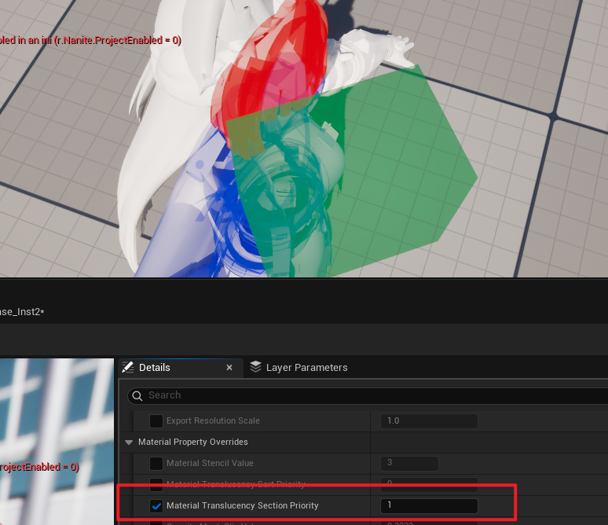
Task: Click the material preview thumbnail viewport
Action: click(57, 440)
